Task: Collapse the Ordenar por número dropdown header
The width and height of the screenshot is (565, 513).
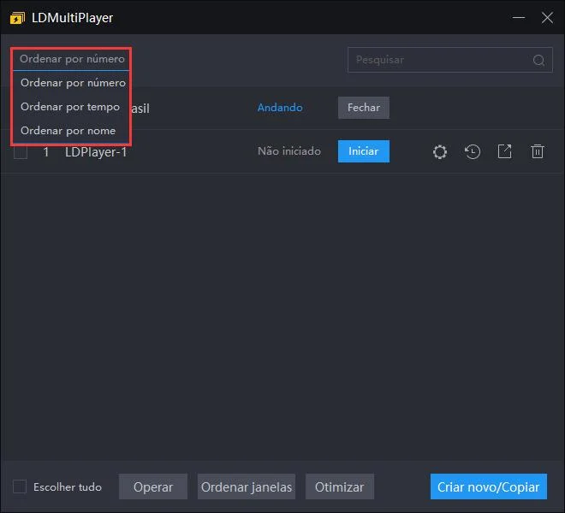Action: (x=71, y=59)
